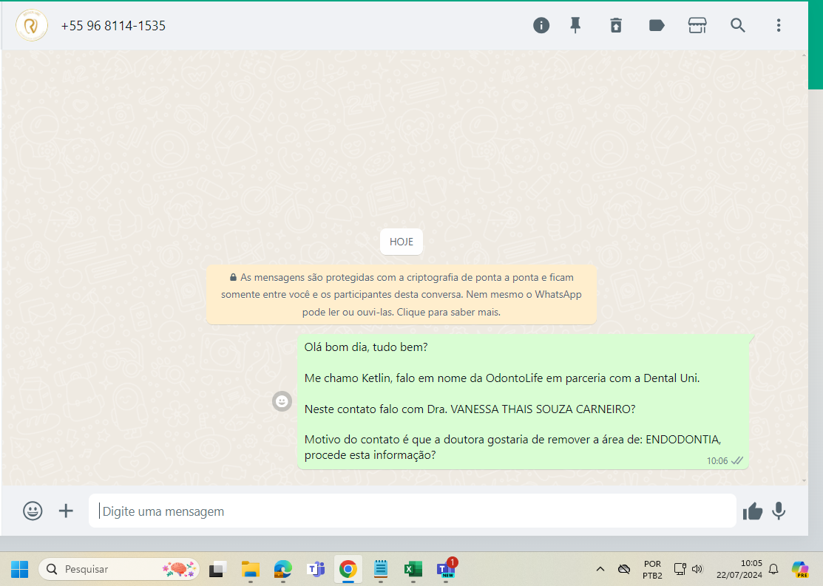Open File Explorer from the taskbar
This screenshot has width=823, height=586.
coord(251,569)
